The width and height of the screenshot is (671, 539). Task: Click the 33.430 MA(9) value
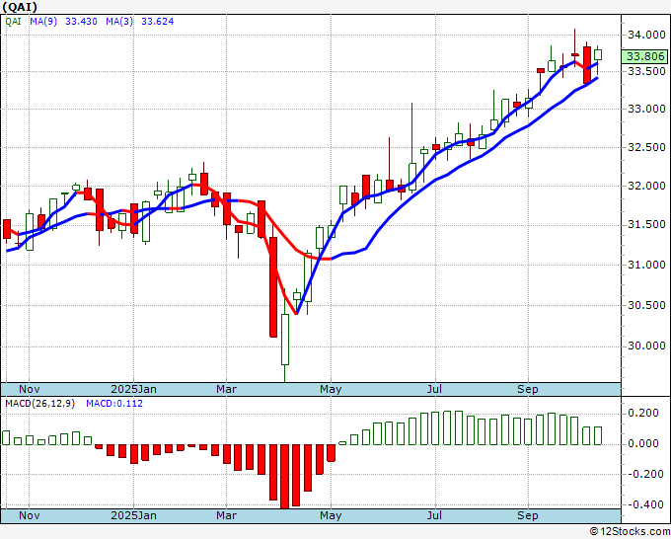coord(81,22)
